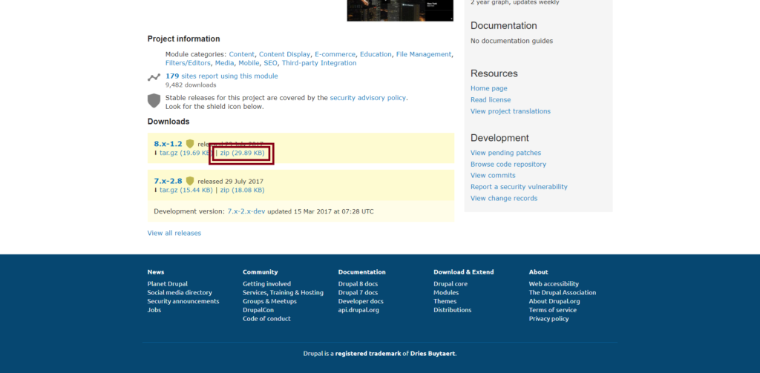Download 7.x-2.8 tar.gz (15.44 KB)

click(186, 191)
